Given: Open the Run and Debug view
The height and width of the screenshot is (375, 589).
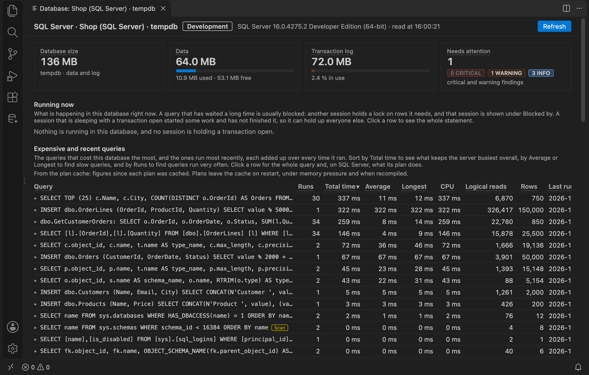Looking at the screenshot, I should point(13,76).
